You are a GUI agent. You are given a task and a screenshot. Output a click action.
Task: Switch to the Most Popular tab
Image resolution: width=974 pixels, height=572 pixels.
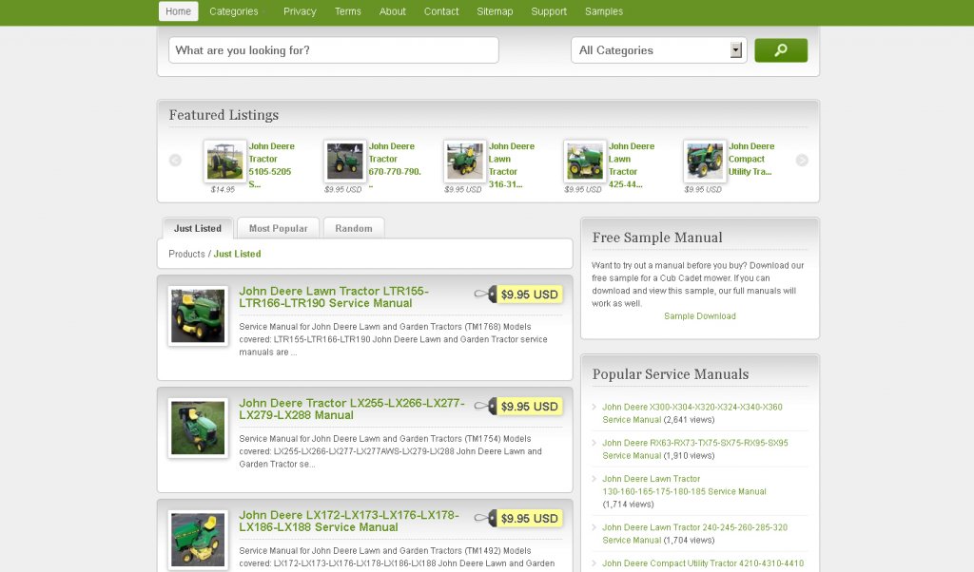pos(279,228)
